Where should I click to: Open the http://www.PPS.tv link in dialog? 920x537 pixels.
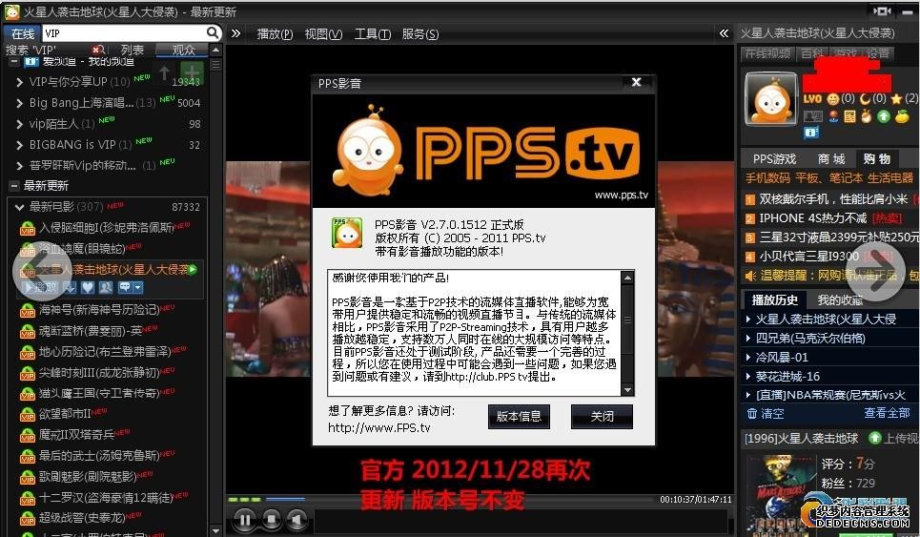[x=379, y=428]
